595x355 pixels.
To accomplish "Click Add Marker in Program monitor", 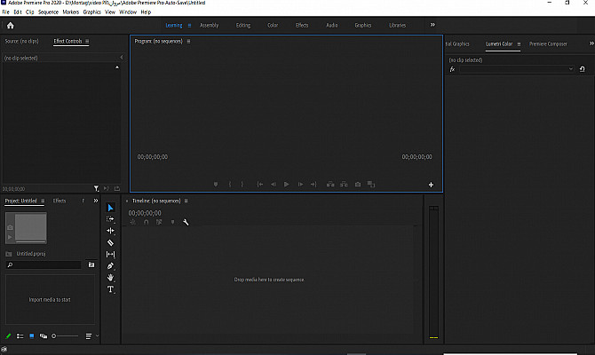I will pyautogui.click(x=216, y=185).
